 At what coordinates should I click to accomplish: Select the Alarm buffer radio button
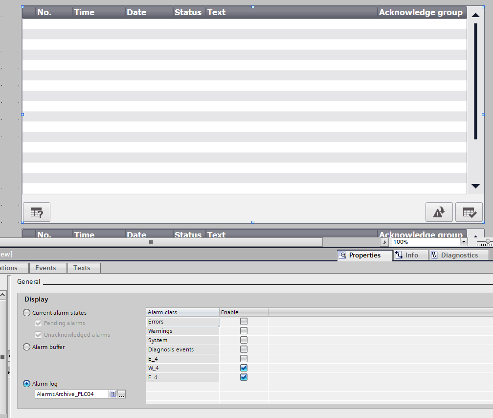point(27,347)
